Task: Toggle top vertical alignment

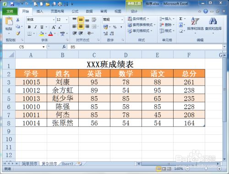Action: coord(75,19)
